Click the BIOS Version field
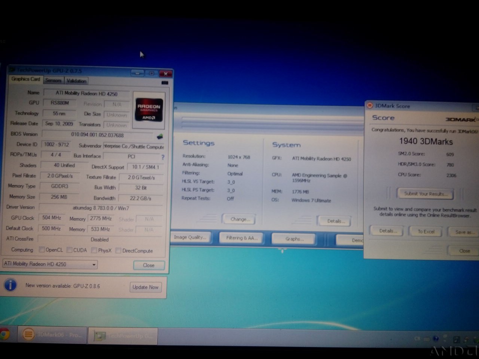The width and height of the screenshot is (479, 359). (97, 135)
